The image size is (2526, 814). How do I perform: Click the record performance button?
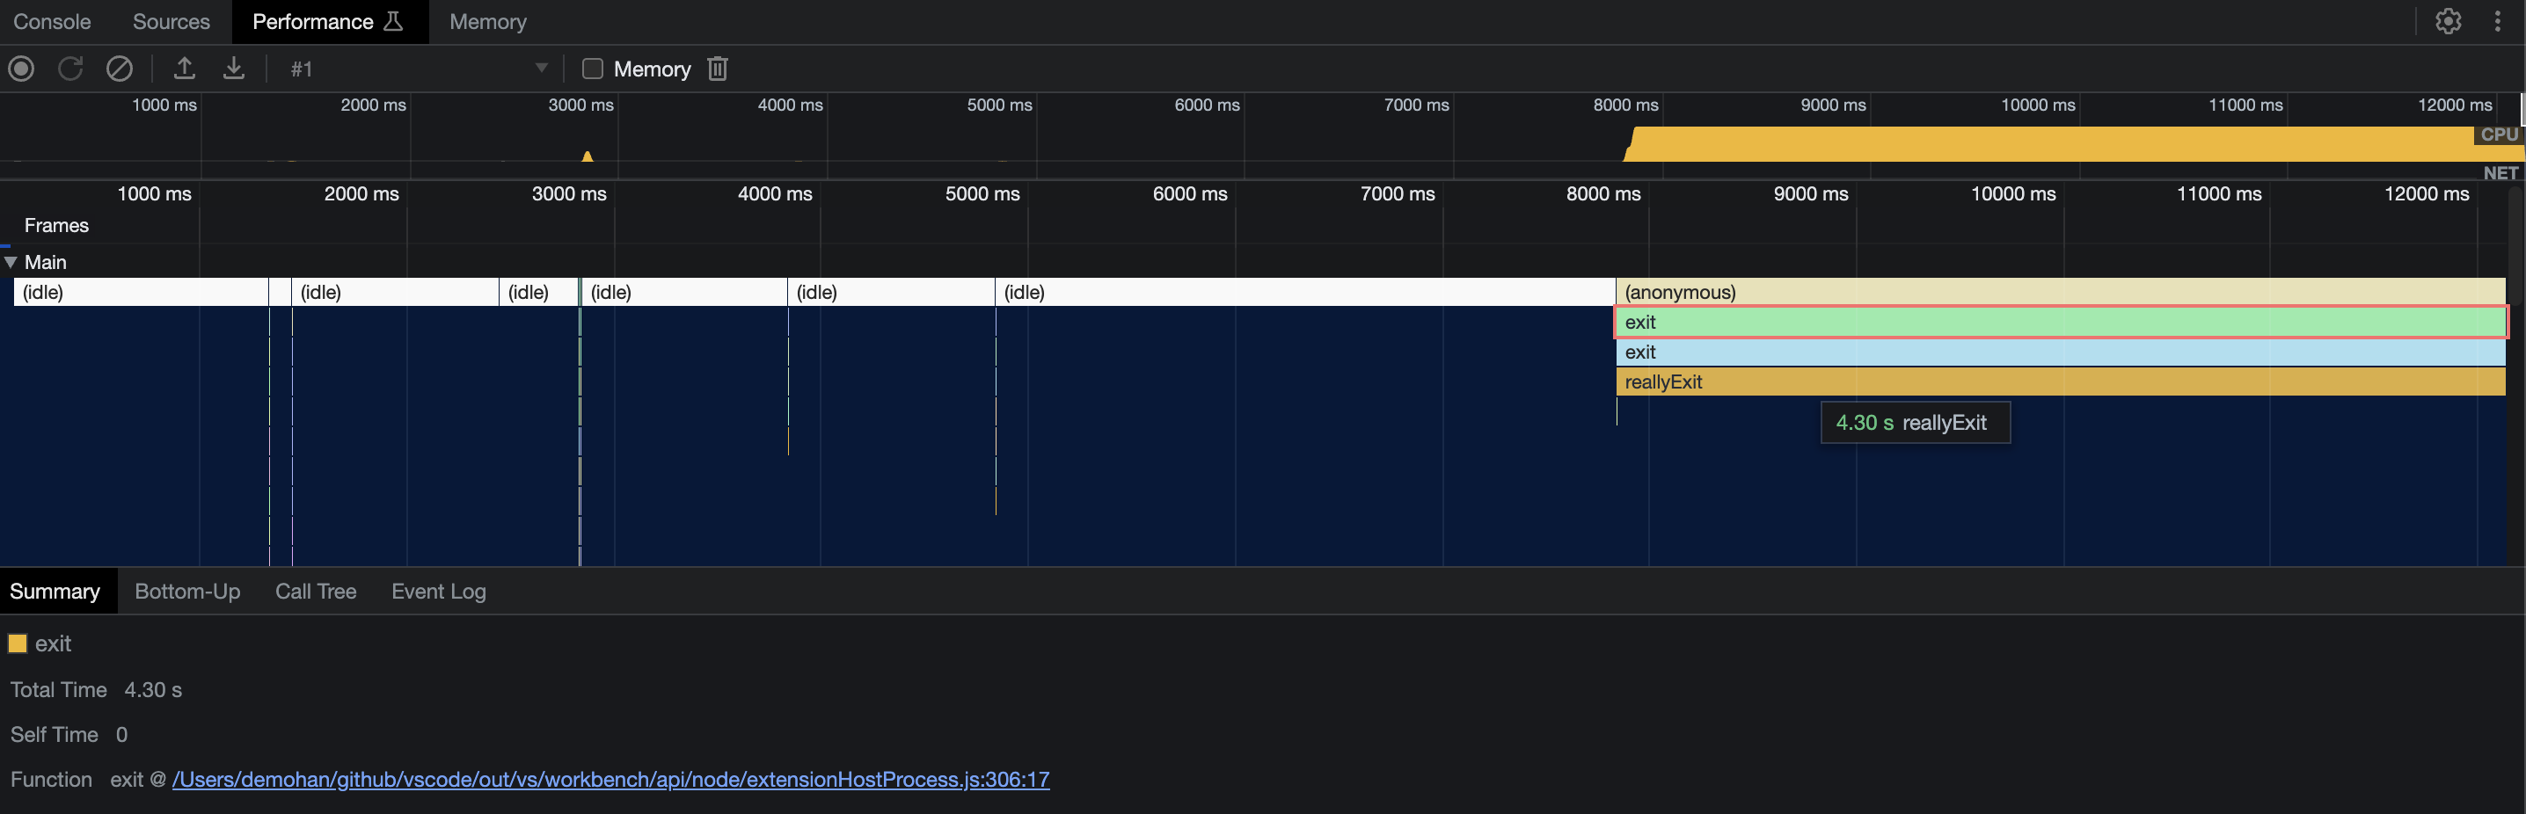tap(20, 69)
